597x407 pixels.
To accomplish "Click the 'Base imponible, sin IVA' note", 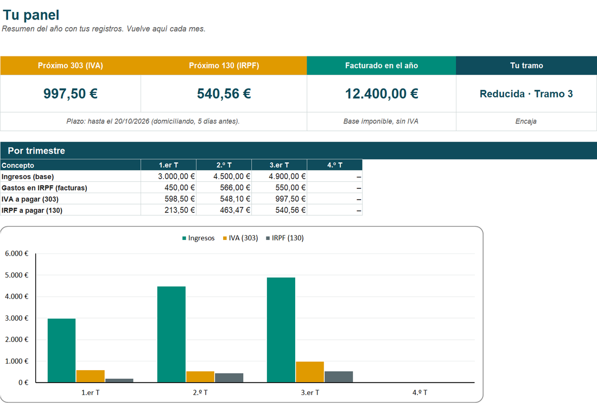I will (x=381, y=122).
